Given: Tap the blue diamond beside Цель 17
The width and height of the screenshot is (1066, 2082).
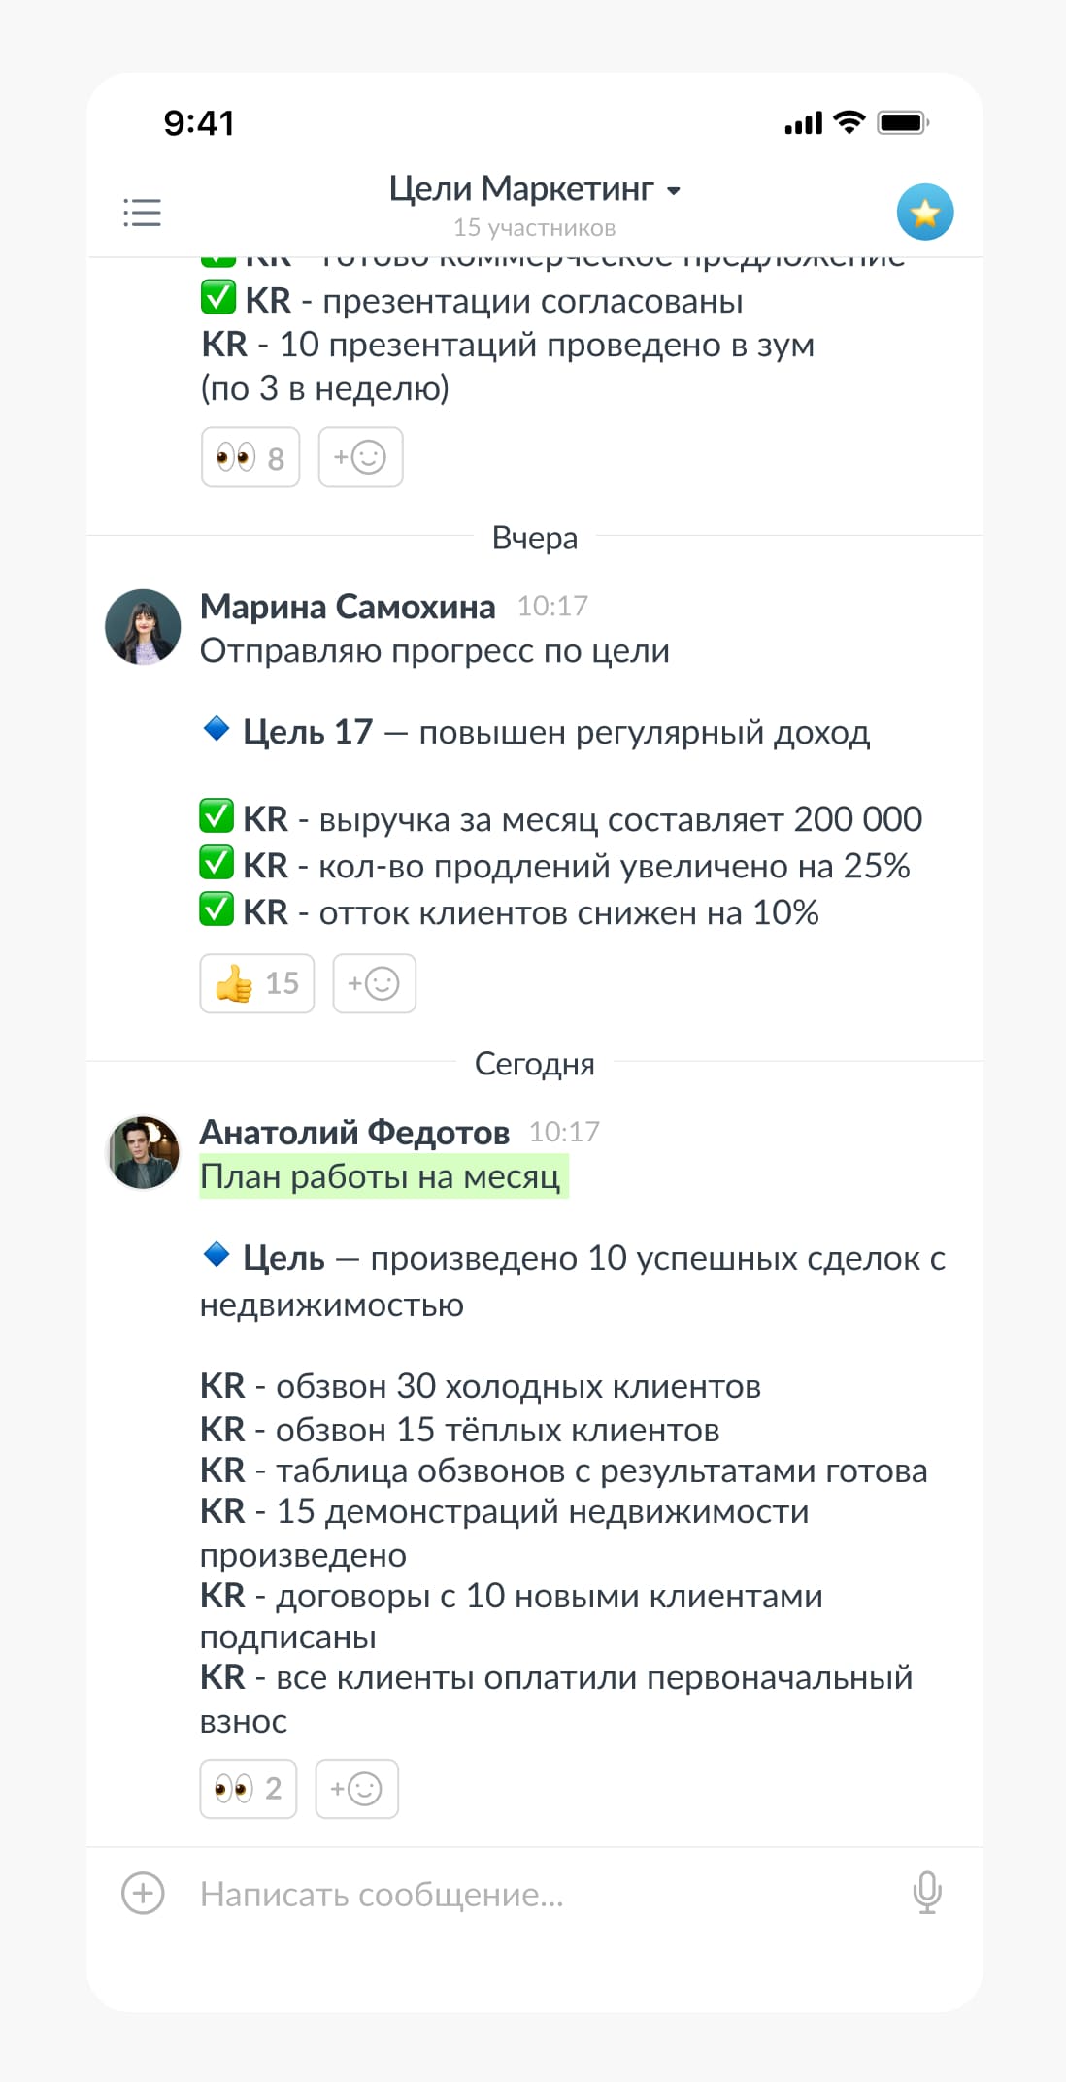Looking at the screenshot, I should (217, 728).
